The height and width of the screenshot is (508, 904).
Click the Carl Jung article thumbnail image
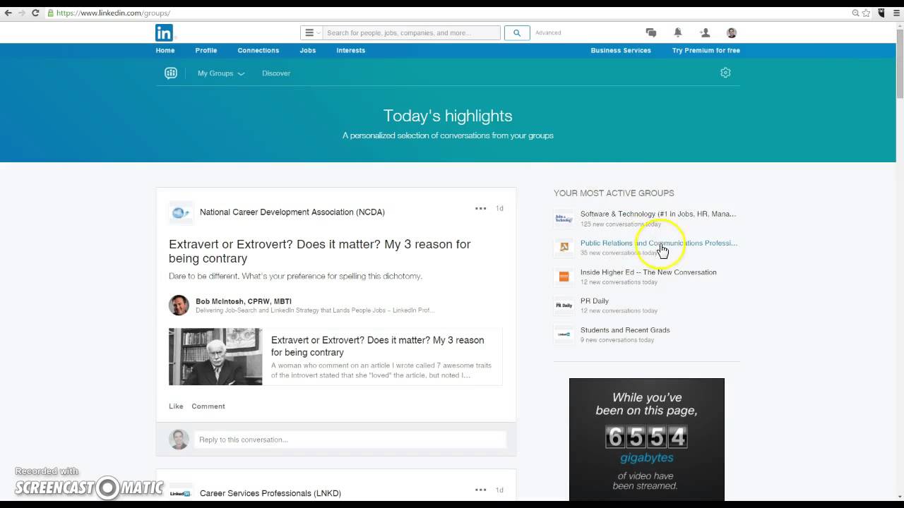215,356
